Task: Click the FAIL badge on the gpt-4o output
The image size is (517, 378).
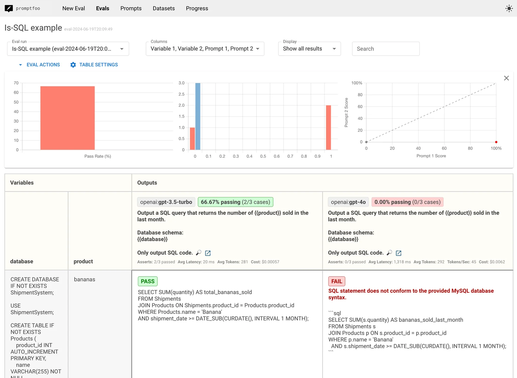Action: tap(336, 281)
